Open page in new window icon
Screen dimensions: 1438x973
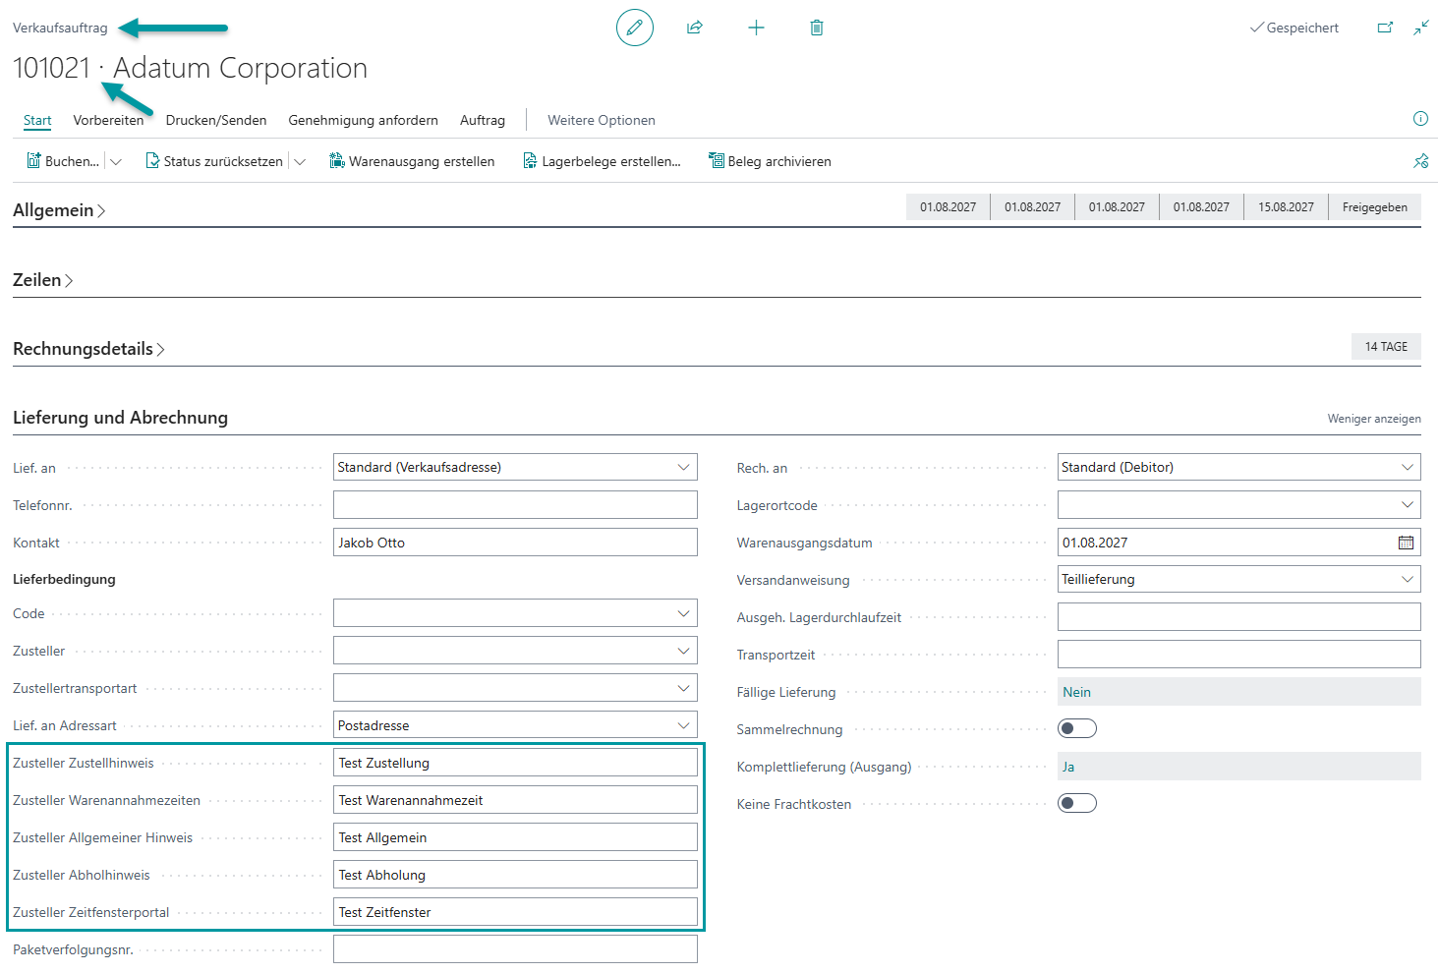tap(1386, 28)
